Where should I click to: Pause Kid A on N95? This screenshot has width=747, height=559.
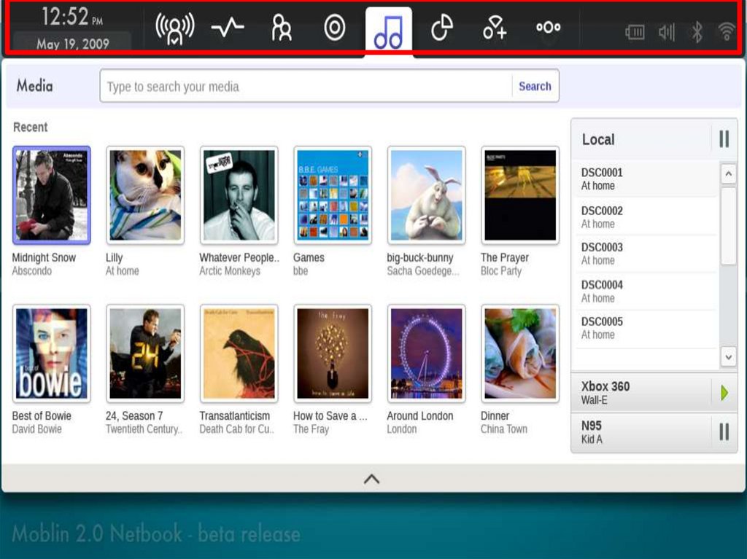coord(724,432)
